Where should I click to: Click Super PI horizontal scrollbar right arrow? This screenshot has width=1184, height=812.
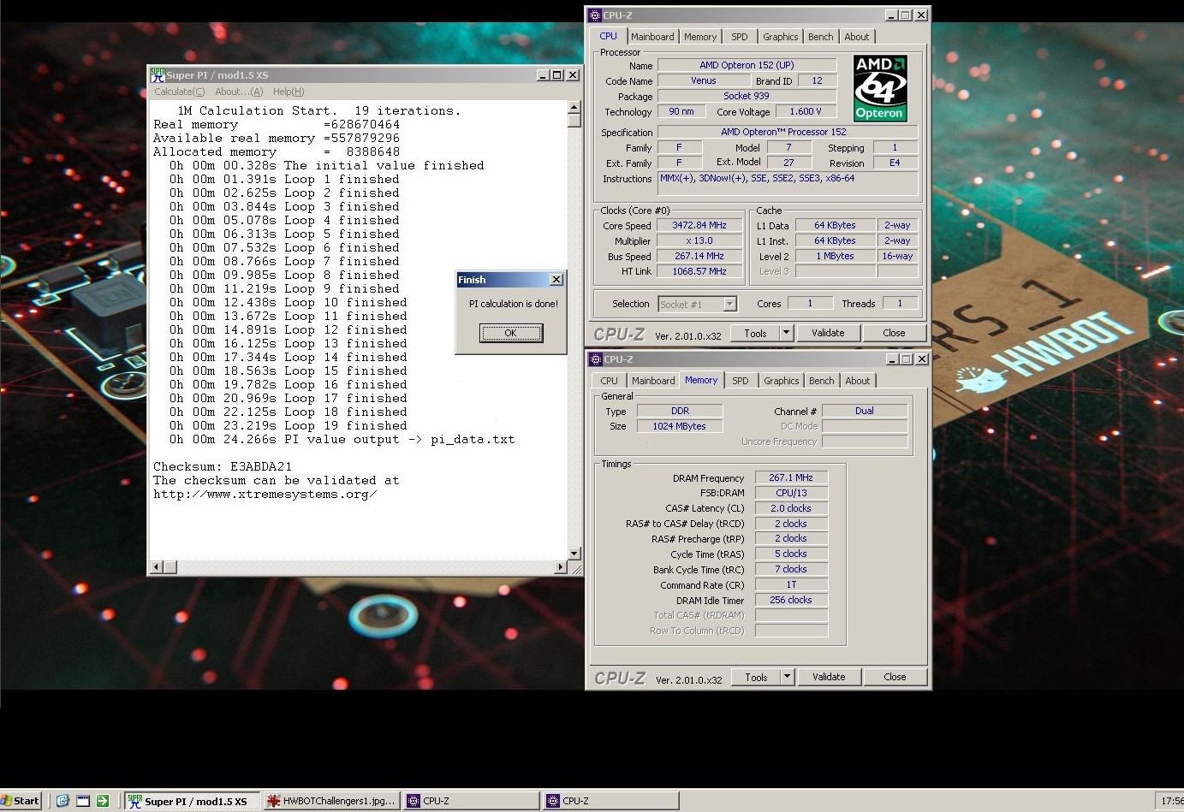(x=561, y=566)
